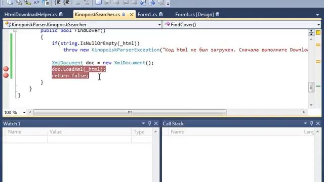Switch to Form1.cs tab
The width and height of the screenshot is (324, 182).
(147, 15)
